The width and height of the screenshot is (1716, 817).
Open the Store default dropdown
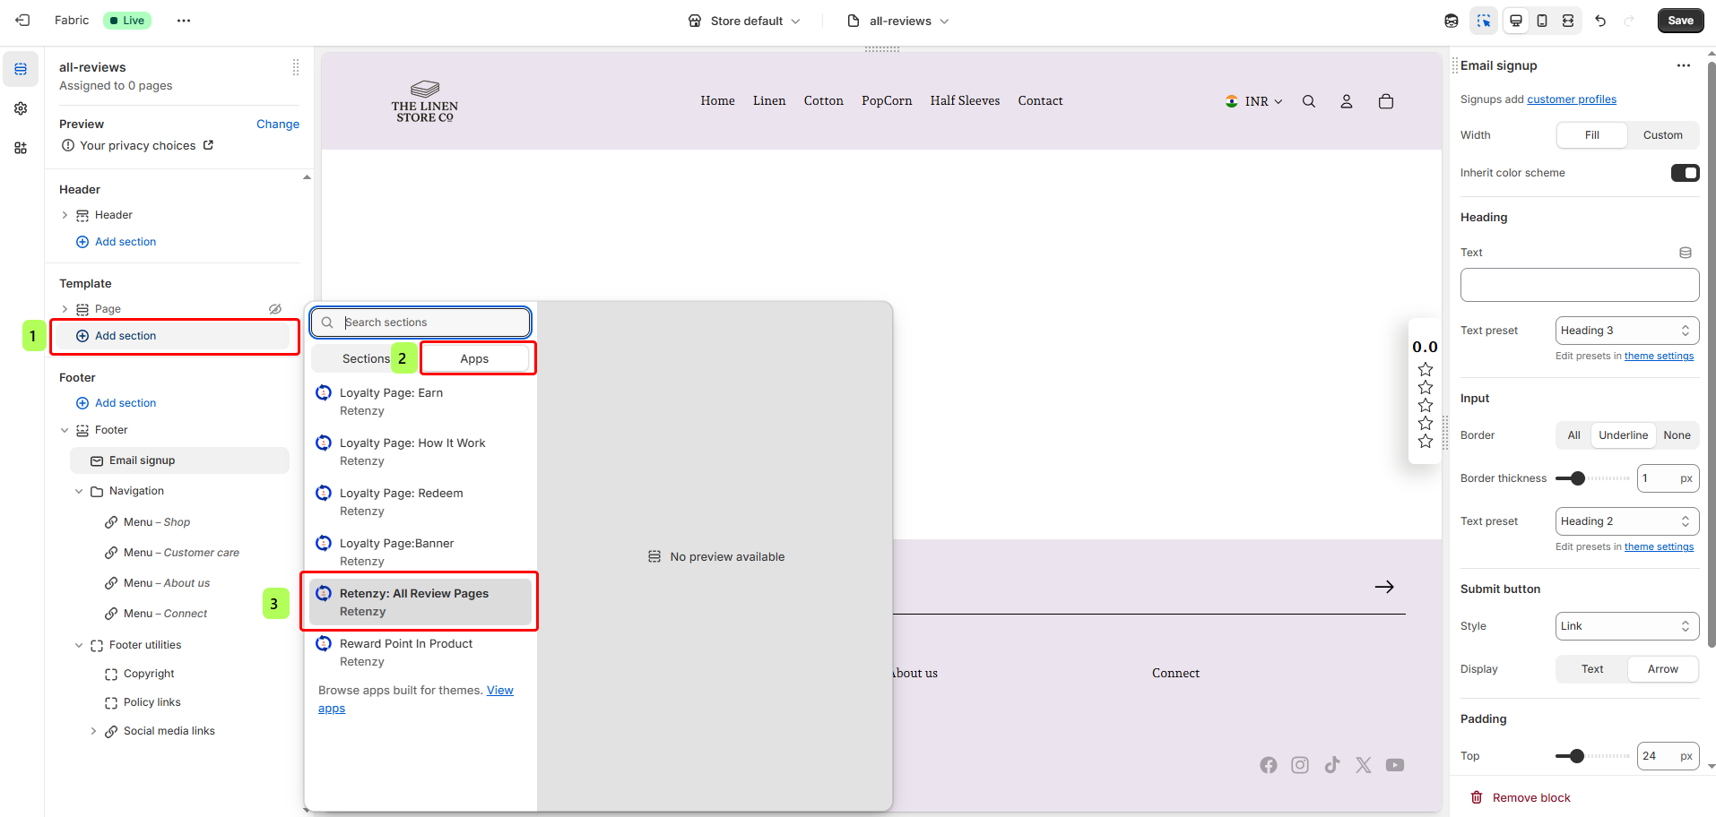tap(744, 21)
